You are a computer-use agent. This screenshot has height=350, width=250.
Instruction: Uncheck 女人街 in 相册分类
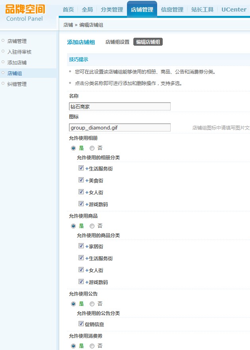[81, 192]
